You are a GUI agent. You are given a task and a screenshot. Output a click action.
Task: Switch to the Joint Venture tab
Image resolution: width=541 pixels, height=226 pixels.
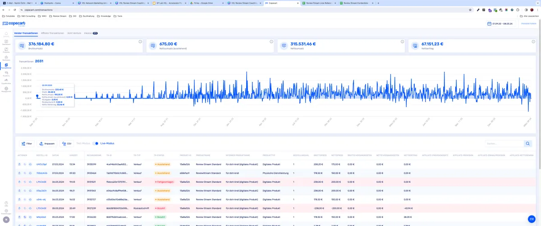pos(74,33)
